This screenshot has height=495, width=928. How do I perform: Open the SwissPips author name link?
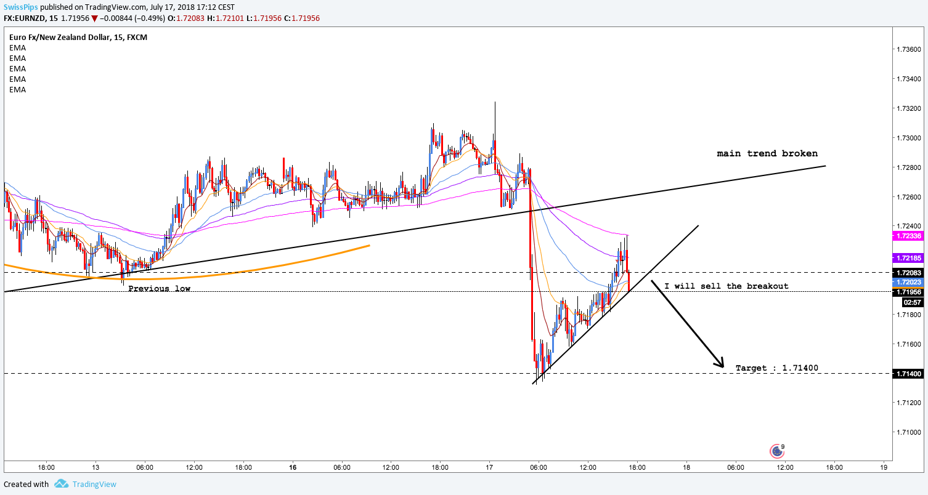tap(21, 7)
